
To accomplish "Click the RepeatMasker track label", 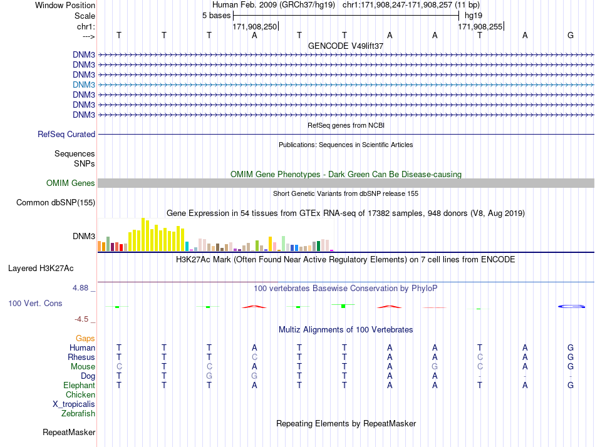I will 69,432.
